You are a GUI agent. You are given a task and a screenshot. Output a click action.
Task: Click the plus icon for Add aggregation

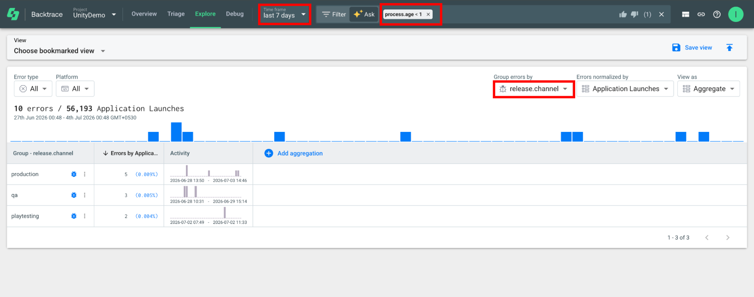pos(269,153)
